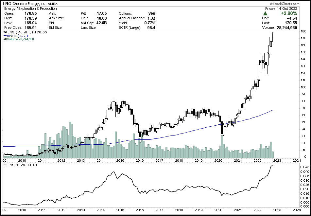This screenshot has height=216, width=311.
Task: Click the latest candlestick near 170
Action: click(x=272, y=38)
